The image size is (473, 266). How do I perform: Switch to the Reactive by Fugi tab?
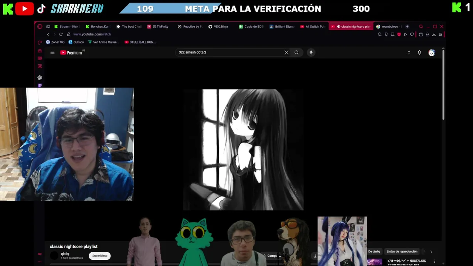[190, 27]
